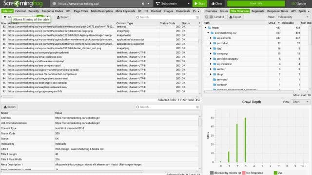Sort by the Status Code column header
The width and height of the screenshot is (312, 175).
pos(170,23)
